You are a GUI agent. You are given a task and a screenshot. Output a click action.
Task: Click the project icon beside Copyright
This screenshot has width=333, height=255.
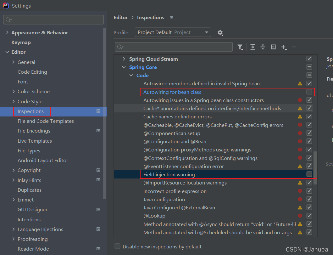(98, 170)
